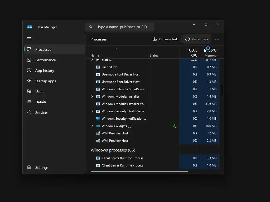Click the Run new task icon
Image resolution: width=270 pixels, height=202 pixels.
[x=155, y=39]
